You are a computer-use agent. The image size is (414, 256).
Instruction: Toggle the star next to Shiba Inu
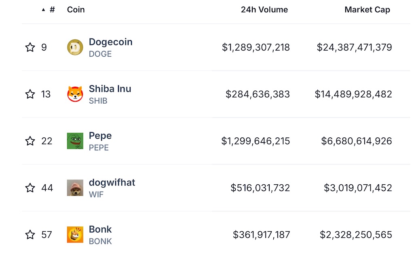30,94
